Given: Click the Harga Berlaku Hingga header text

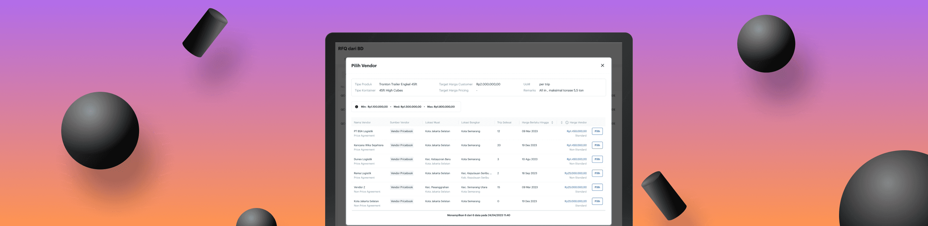Looking at the screenshot, I should (x=535, y=123).
